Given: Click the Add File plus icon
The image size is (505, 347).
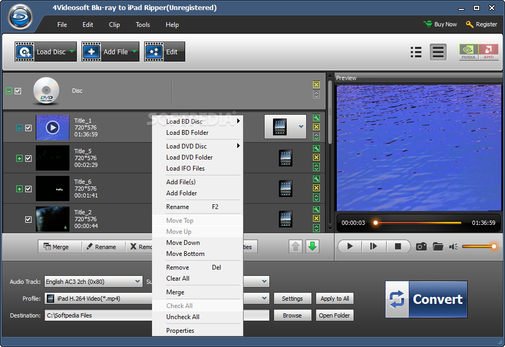Looking at the screenshot, I should point(92,52).
